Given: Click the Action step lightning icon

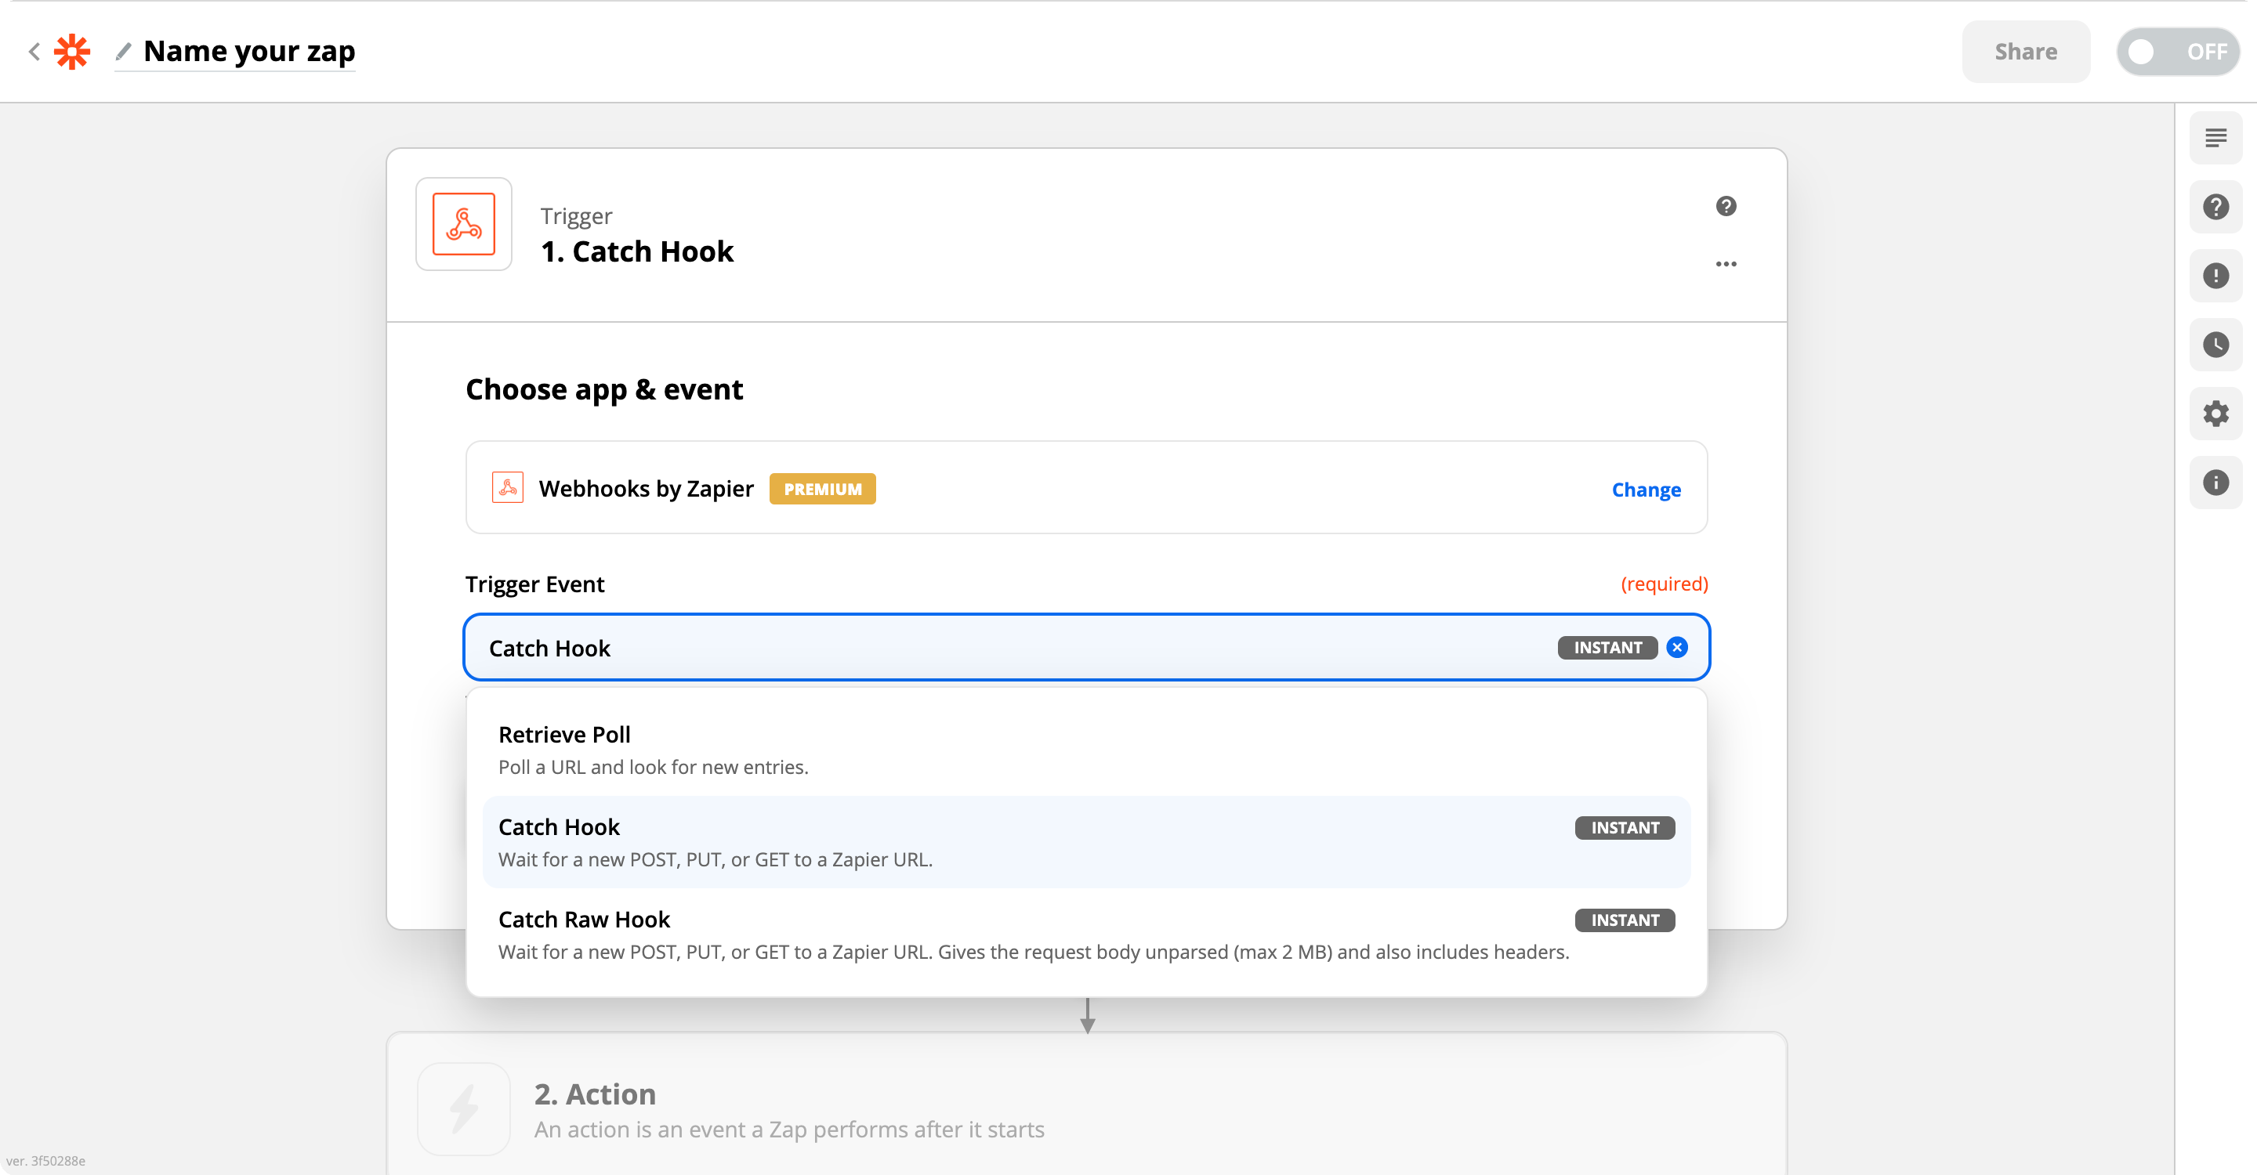Looking at the screenshot, I should [463, 1108].
